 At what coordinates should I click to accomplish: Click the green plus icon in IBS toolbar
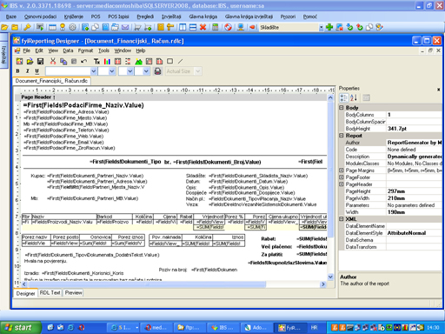[x=329, y=27]
